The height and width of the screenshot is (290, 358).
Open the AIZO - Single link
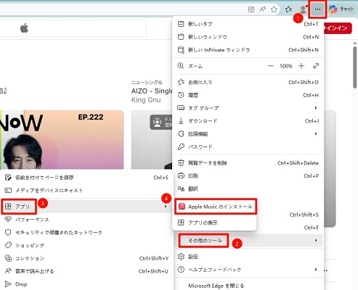click(x=152, y=91)
